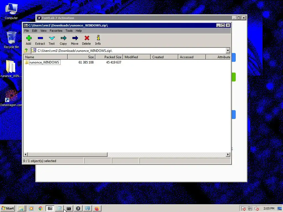Click the Extract toolbar icon
Image resolution: width=283 pixels, height=212 pixels.
40,38
